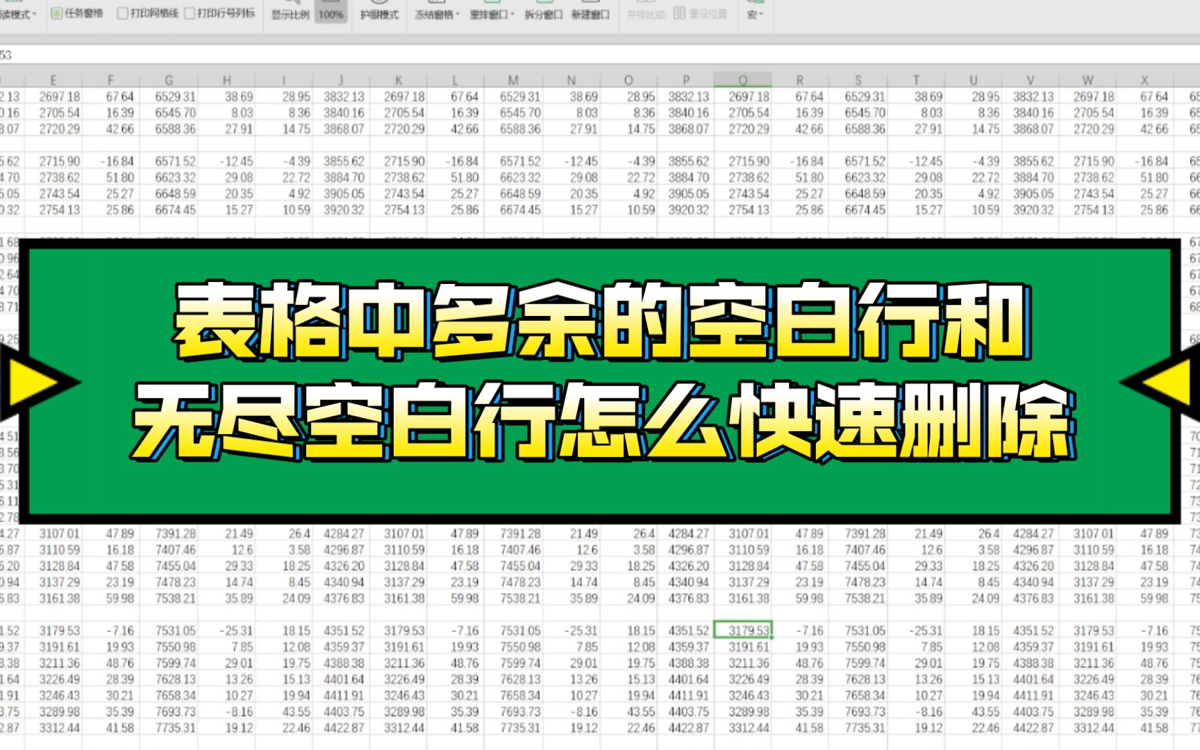Select column X header
The height and width of the screenshot is (750, 1200).
pyautogui.click(x=1145, y=80)
